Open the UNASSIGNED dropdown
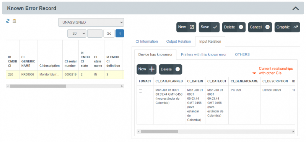Image resolution: width=306 pixels, height=142 pixels. 91,22
